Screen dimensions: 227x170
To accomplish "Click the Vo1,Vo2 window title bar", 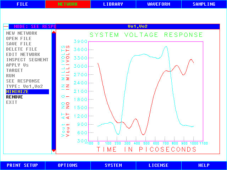I will coord(138,27).
